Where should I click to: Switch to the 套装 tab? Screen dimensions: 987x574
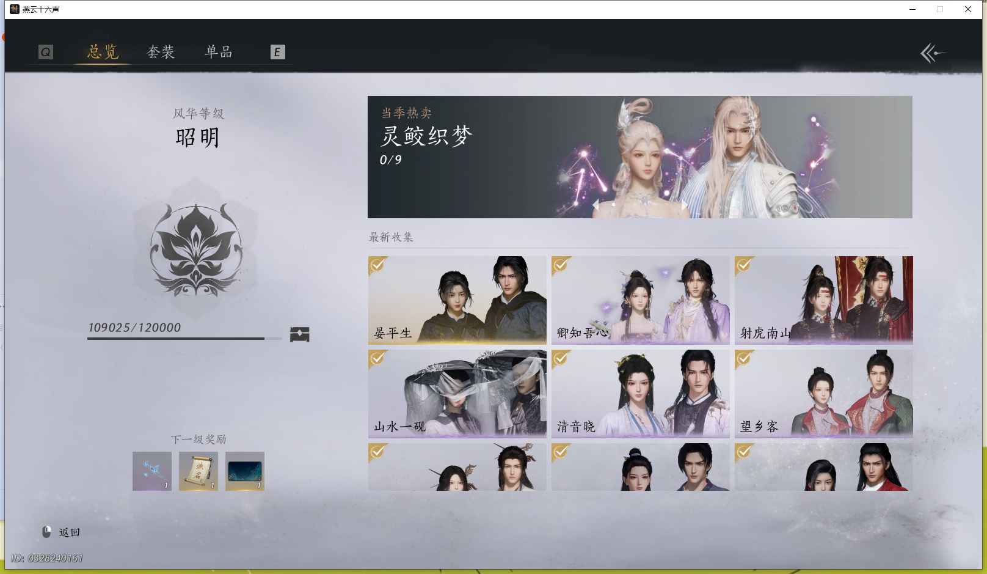click(x=161, y=52)
